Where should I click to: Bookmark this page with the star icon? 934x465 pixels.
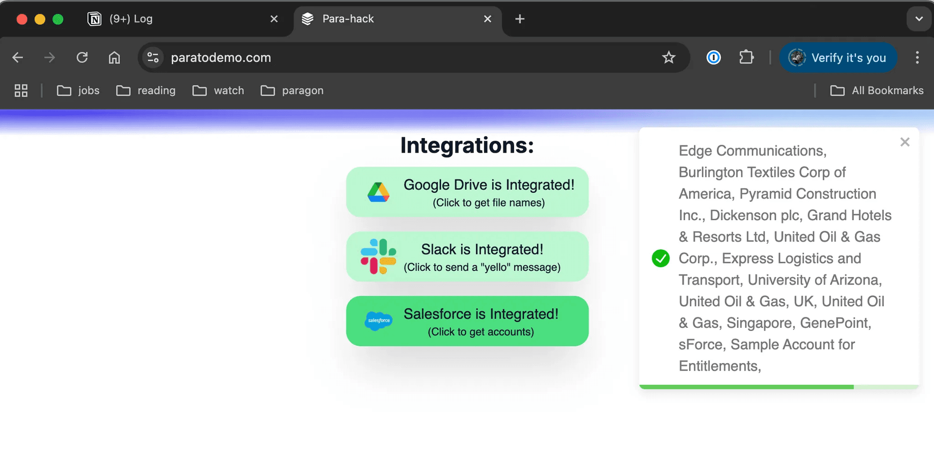pyautogui.click(x=669, y=57)
